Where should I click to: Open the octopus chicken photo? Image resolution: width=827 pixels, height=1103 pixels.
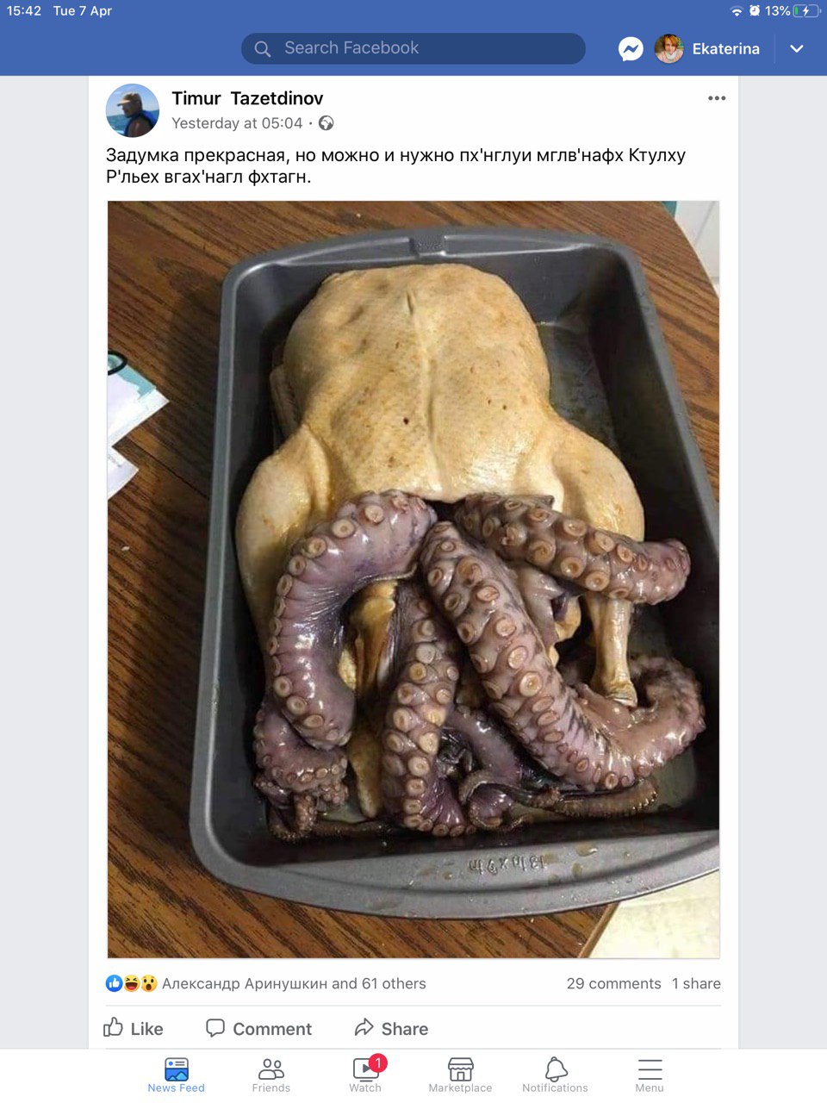pyautogui.click(x=413, y=579)
